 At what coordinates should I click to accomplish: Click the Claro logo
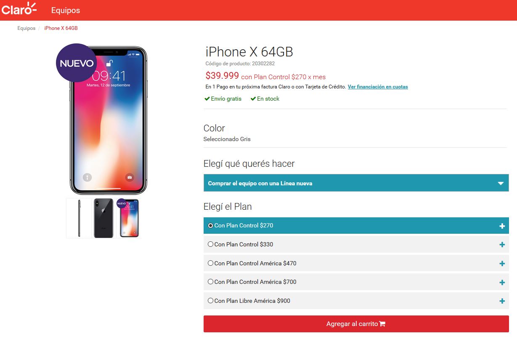[19, 9]
